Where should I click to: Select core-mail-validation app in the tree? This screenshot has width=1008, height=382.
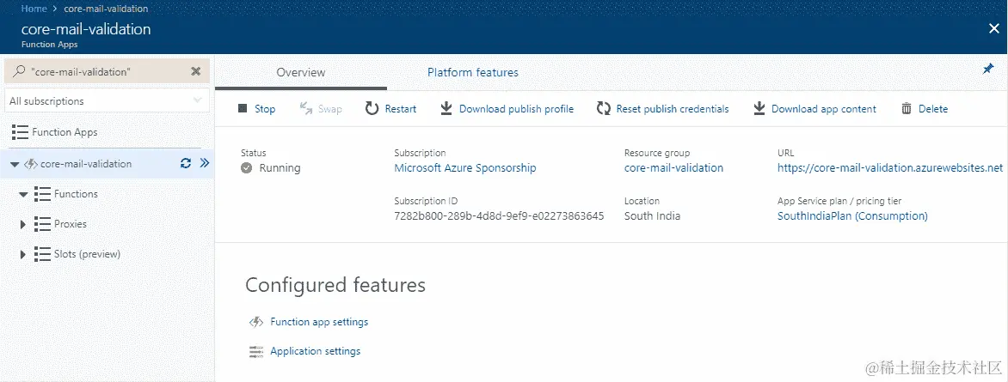[x=85, y=164]
